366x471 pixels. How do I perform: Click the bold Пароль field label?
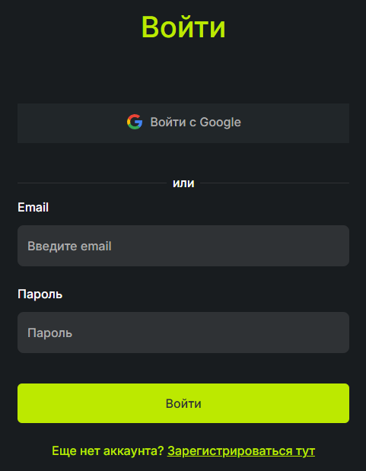point(40,294)
